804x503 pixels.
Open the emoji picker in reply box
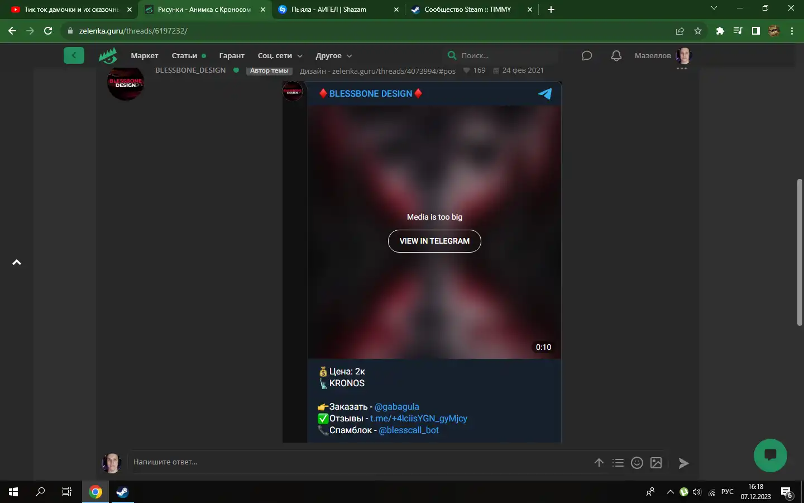click(x=636, y=463)
